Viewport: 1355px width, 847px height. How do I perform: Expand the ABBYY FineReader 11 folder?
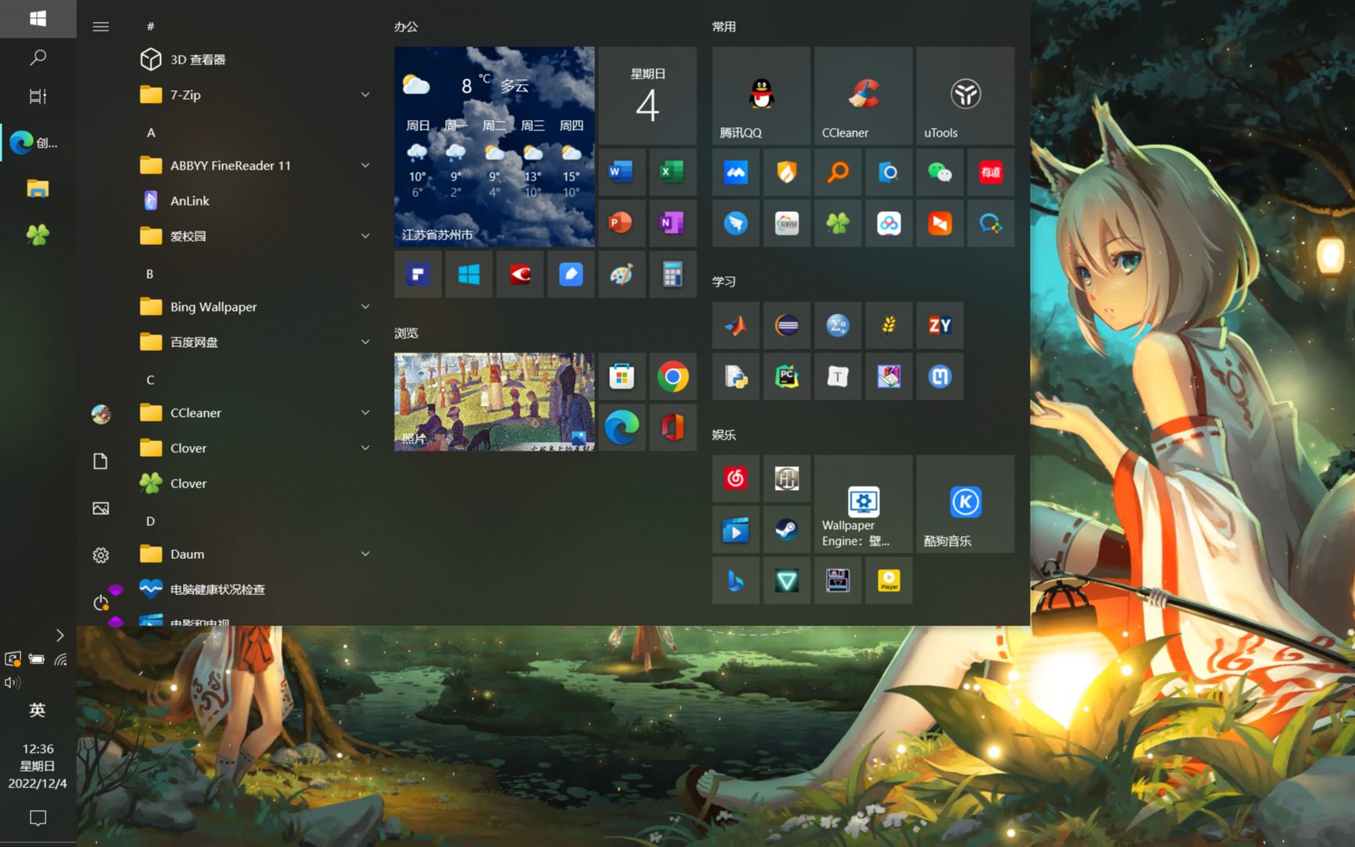pos(255,166)
